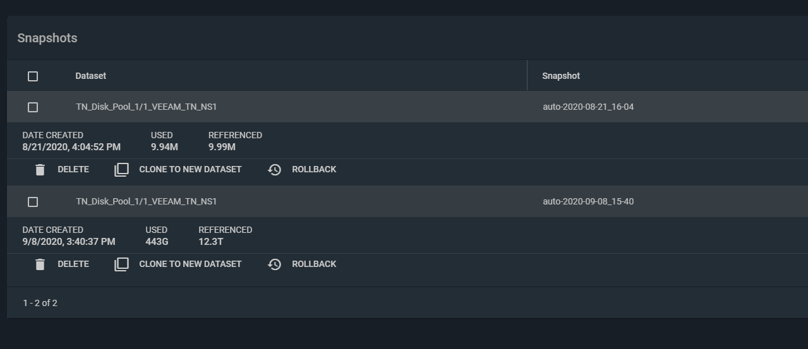The image size is (808, 349).
Task: Click clone icon for auto-2020-08-21_16-04 snapshot
Action: click(x=121, y=170)
